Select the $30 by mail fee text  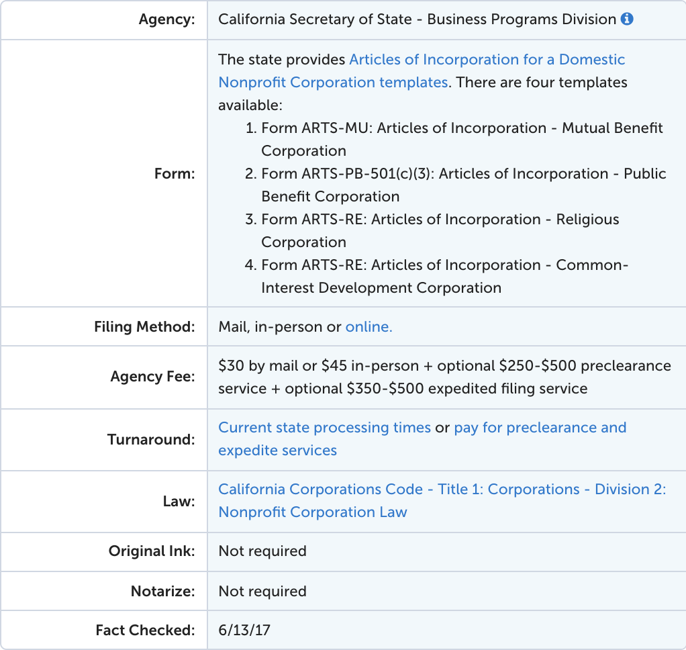444,377
